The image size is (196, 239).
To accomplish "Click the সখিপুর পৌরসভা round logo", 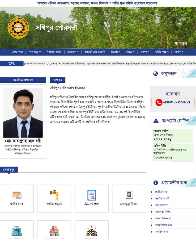I will coord(18,28).
